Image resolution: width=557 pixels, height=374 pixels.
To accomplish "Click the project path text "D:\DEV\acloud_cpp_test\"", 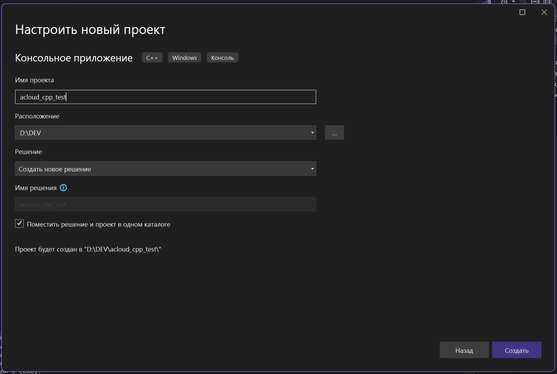I will (123, 249).
